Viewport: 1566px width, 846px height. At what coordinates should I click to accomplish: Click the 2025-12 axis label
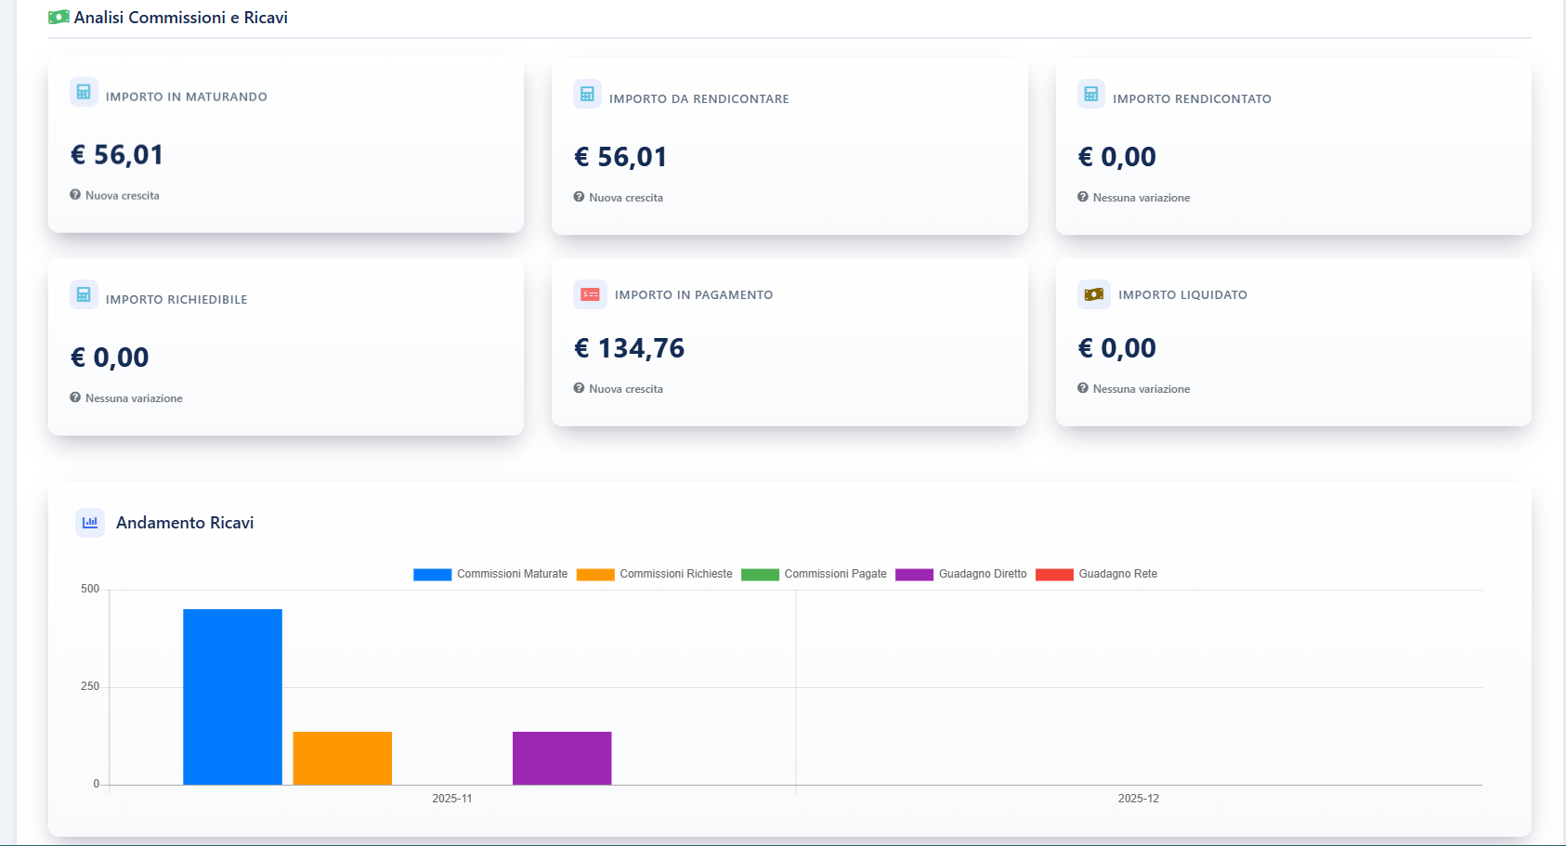1138,799
